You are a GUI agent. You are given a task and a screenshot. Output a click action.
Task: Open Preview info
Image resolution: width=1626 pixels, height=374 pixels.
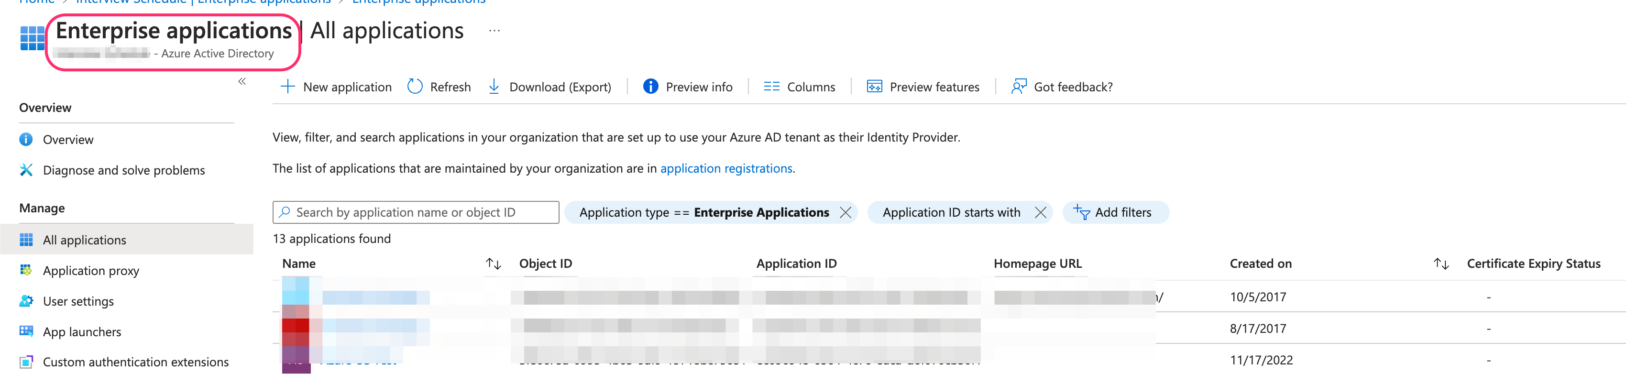pos(687,87)
